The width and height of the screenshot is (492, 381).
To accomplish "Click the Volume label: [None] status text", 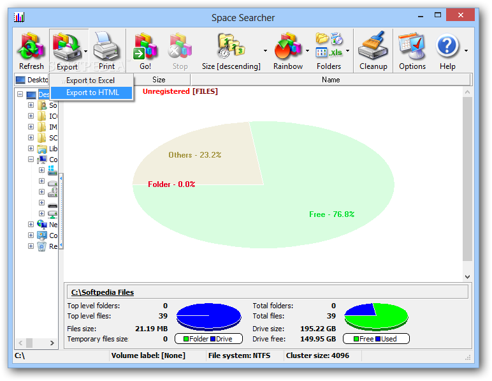I will click(148, 355).
